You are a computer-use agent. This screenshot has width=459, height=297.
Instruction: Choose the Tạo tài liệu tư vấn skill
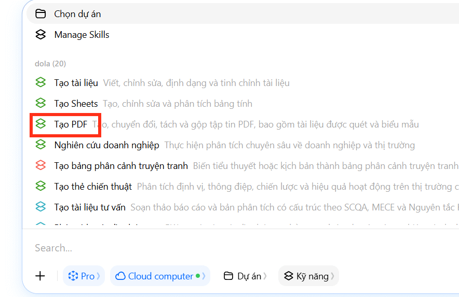coord(243,207)
